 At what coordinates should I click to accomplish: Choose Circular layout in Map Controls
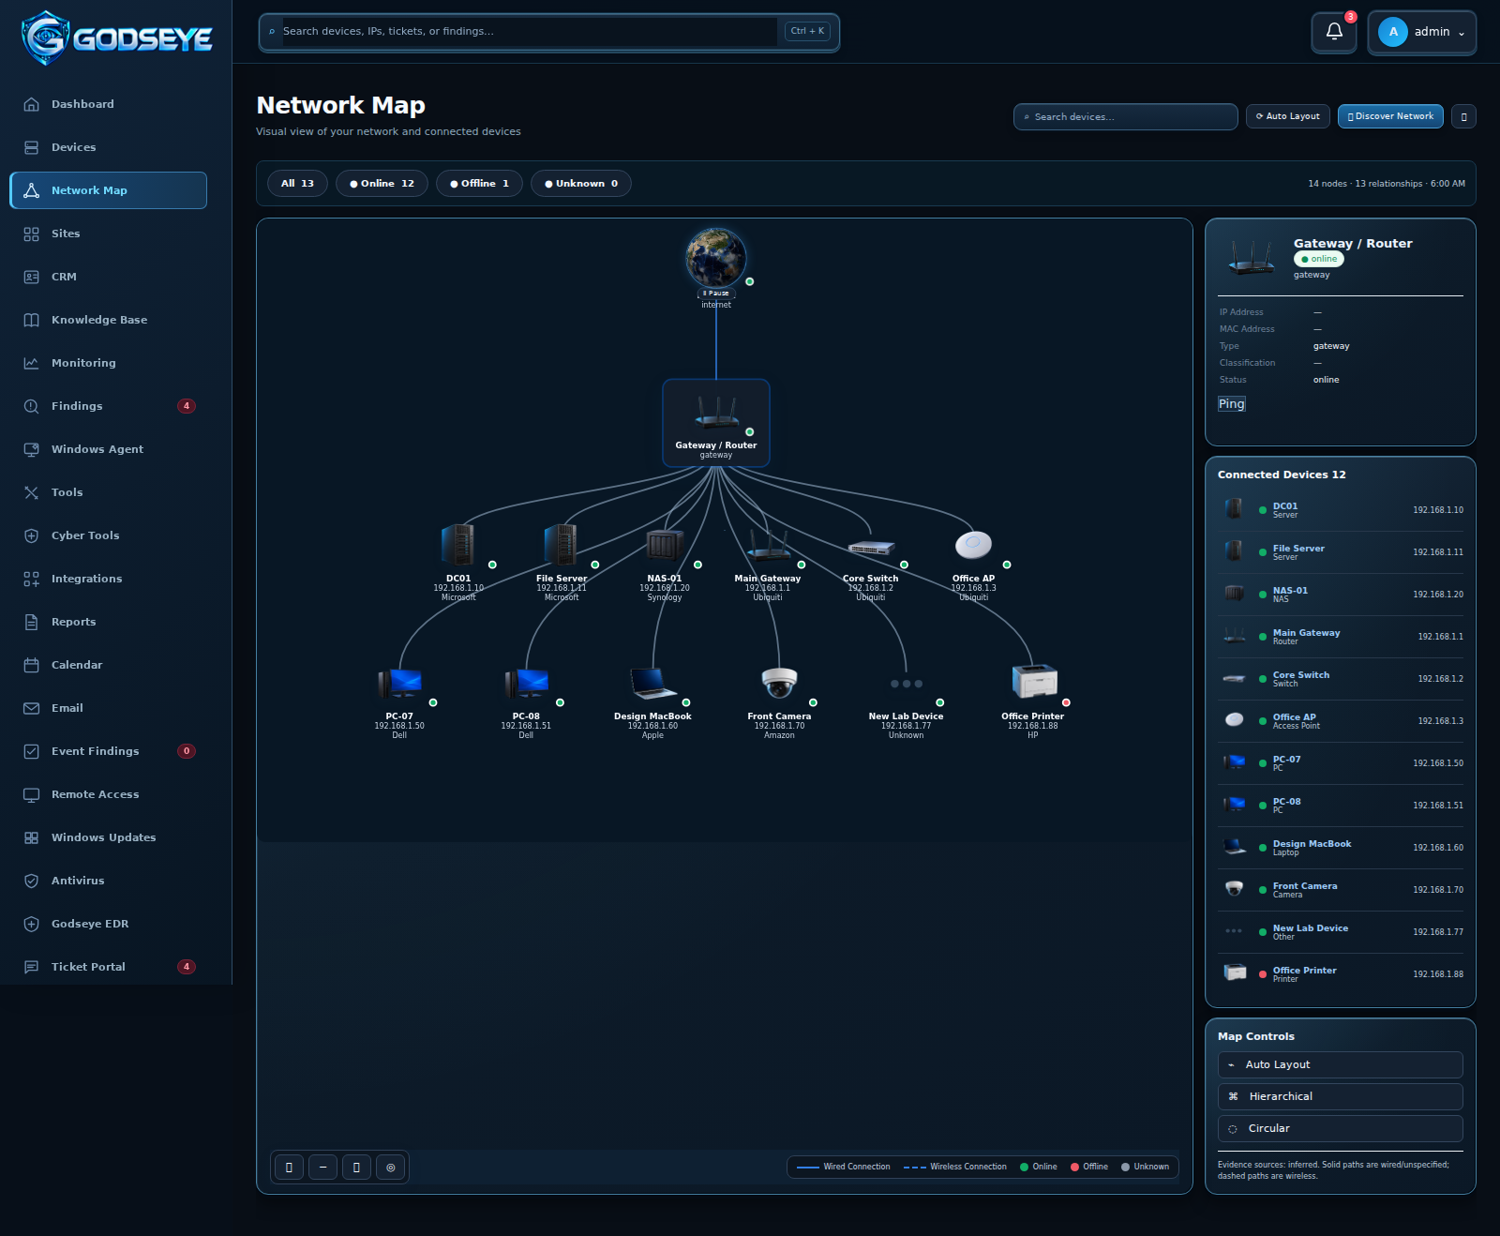tap(1340, 1128)
